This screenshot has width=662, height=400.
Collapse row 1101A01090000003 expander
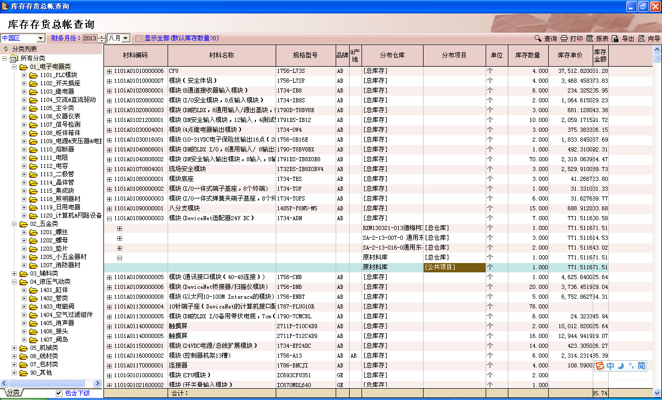coord(109,218)
